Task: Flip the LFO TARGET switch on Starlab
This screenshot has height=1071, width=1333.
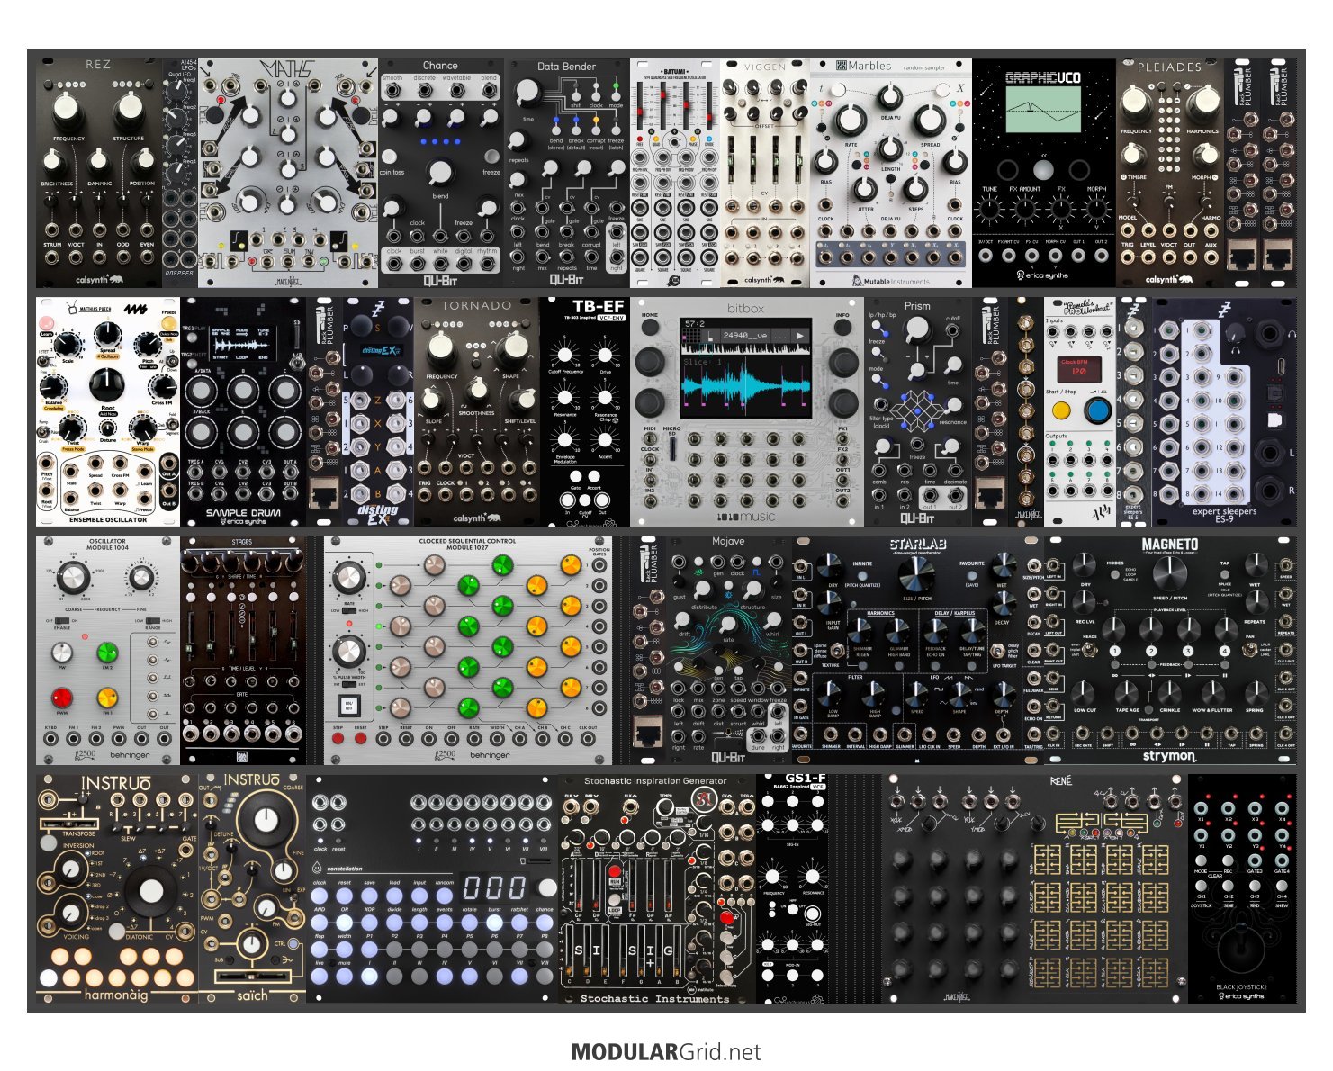Action: [999, 650]
